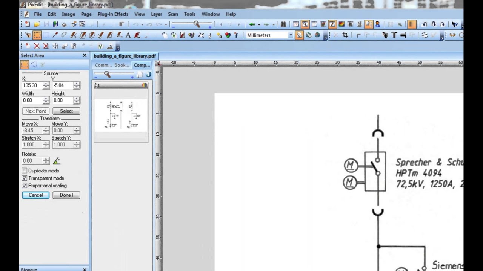This screenshot has width=483, height=271.
Task: Open the File menu
Action: pyautogui.click(x=38, y=14)
